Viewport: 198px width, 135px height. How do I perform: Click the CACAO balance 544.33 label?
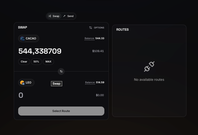click(x=94, y=38)
